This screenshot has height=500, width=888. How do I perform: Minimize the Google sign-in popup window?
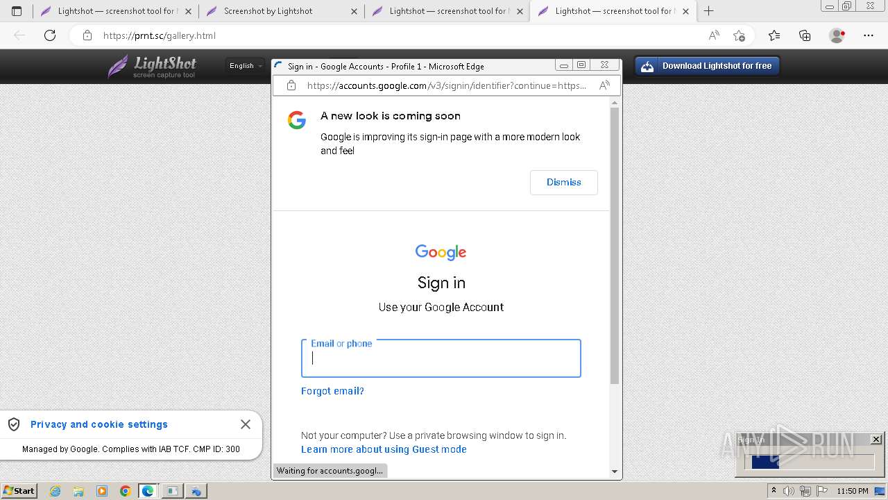click(x=563, y=65)
